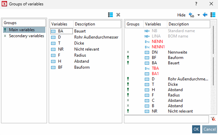Viewport: 218px width, 135px height.
Task: Select BA Bauart row in right list
Action: click(x=168, y=63)
